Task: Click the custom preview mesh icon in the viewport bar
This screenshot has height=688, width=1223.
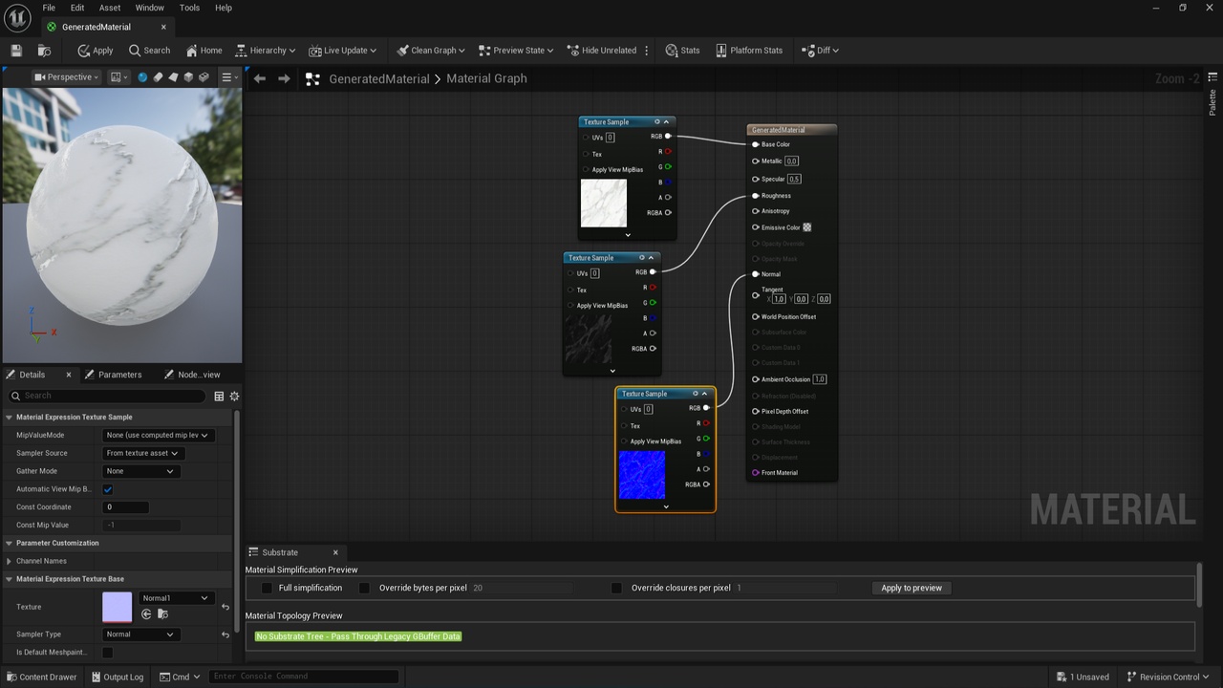Action: [x=204, y=77]
